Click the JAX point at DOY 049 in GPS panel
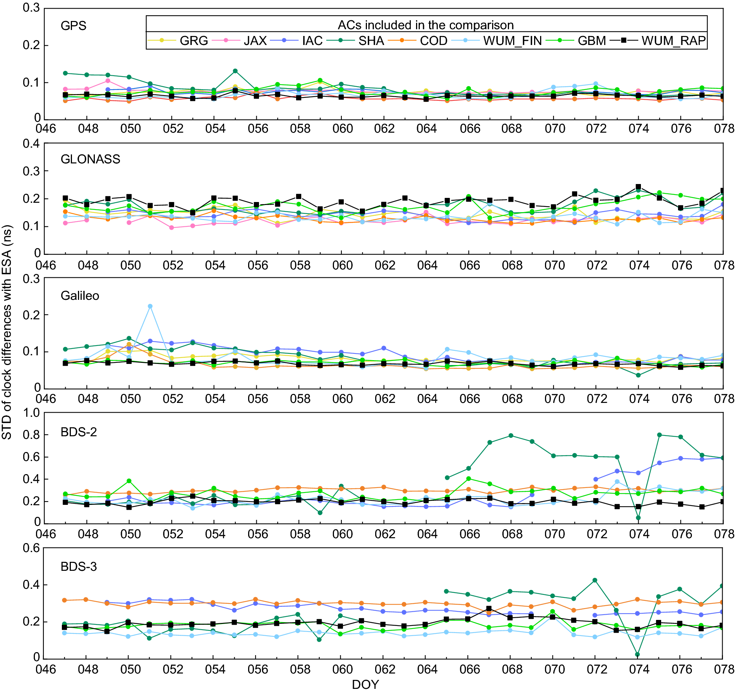This screenshot has width=735, height=693. tap(108, 81)
